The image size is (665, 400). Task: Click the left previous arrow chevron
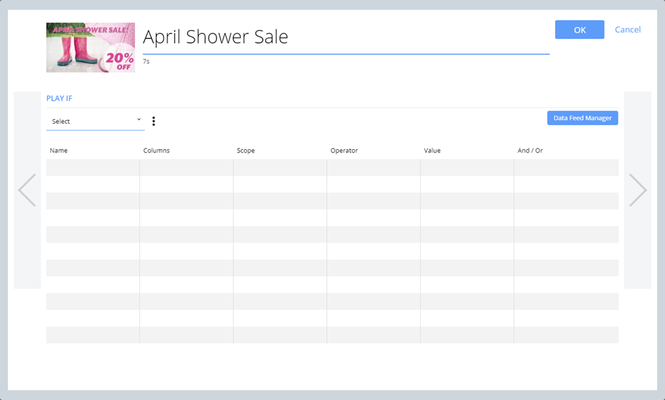point(27,190)
